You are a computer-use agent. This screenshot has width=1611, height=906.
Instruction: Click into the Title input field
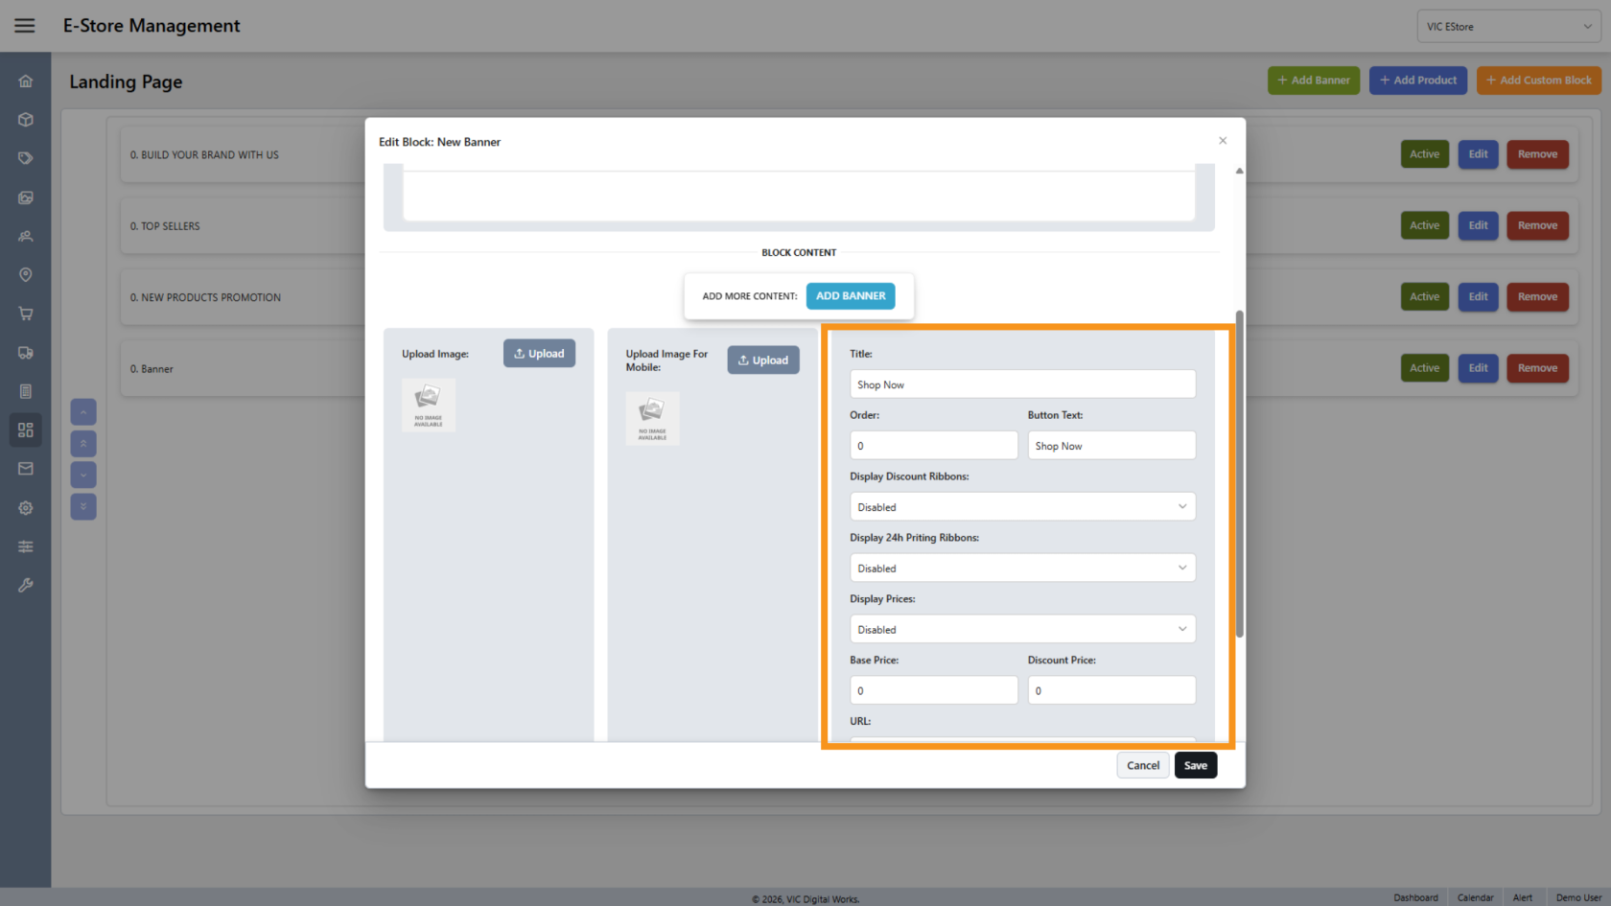point(1022,384)
